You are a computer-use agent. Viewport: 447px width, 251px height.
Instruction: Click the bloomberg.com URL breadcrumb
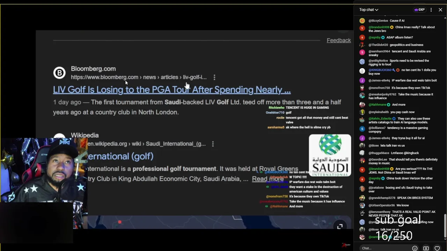[x=139, y=77]
